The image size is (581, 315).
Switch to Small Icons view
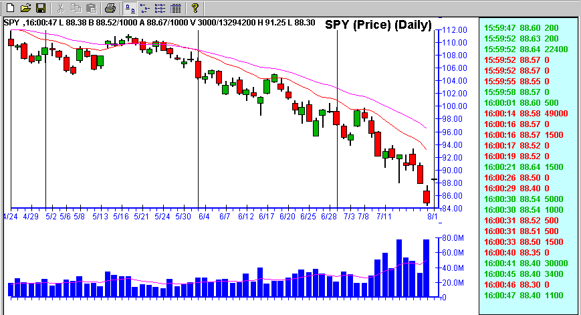click(145, 8)
